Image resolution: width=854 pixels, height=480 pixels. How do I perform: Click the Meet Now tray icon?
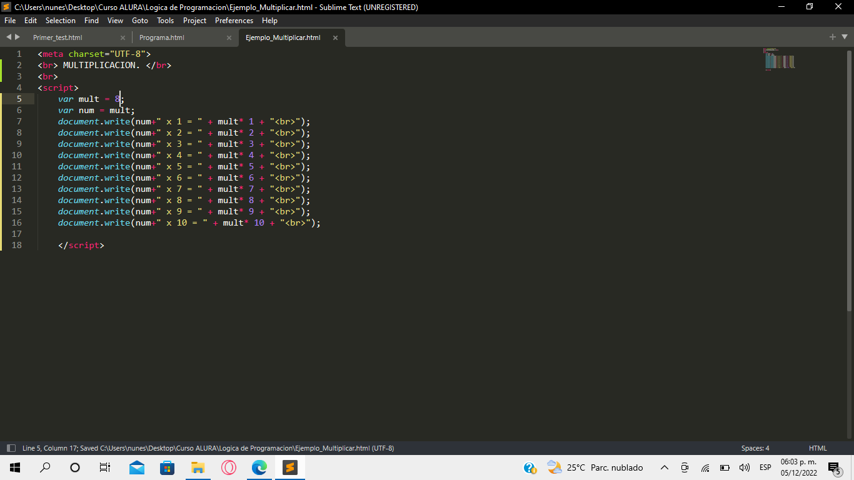click(x=685, y=467)
